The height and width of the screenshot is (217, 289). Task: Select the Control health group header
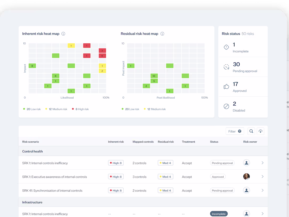(x=32, y=151)
